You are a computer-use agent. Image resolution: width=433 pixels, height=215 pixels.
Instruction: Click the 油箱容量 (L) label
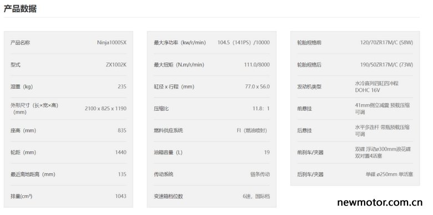tap(168, 152)
